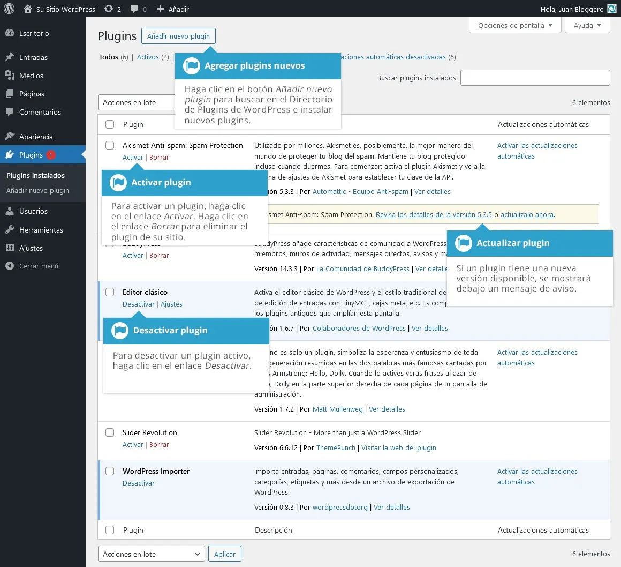Check the Akismet Anti-spam plugin checkbox
The width and height of the screenshot is (621, 567).
click(110, 145)
